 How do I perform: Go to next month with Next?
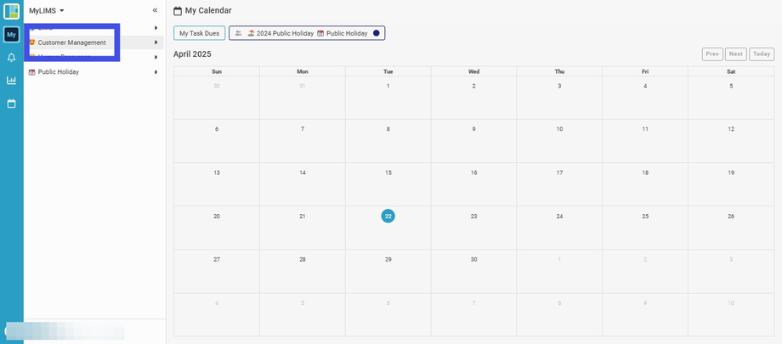[x=736, y=54]
